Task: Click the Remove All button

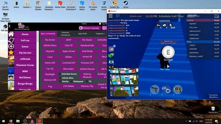Action: tap(50, 80)
